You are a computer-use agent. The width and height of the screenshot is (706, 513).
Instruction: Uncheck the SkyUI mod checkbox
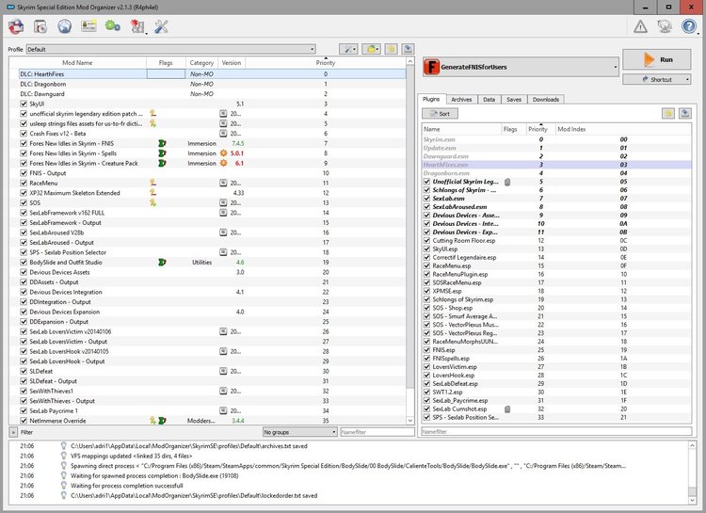(x=24, y=104)
